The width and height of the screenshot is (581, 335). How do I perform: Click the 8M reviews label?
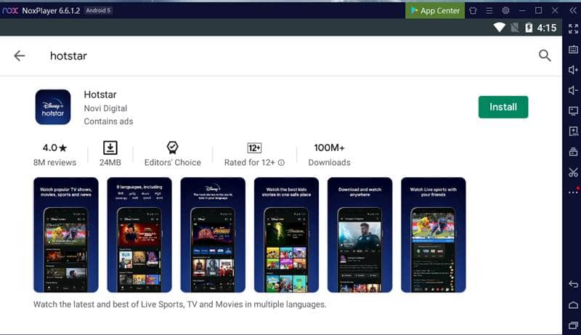point(55,162)
